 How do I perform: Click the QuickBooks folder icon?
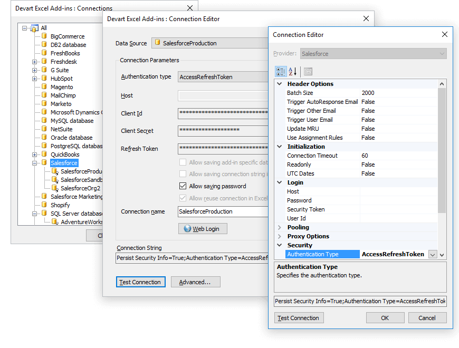(x=44, y=154)
